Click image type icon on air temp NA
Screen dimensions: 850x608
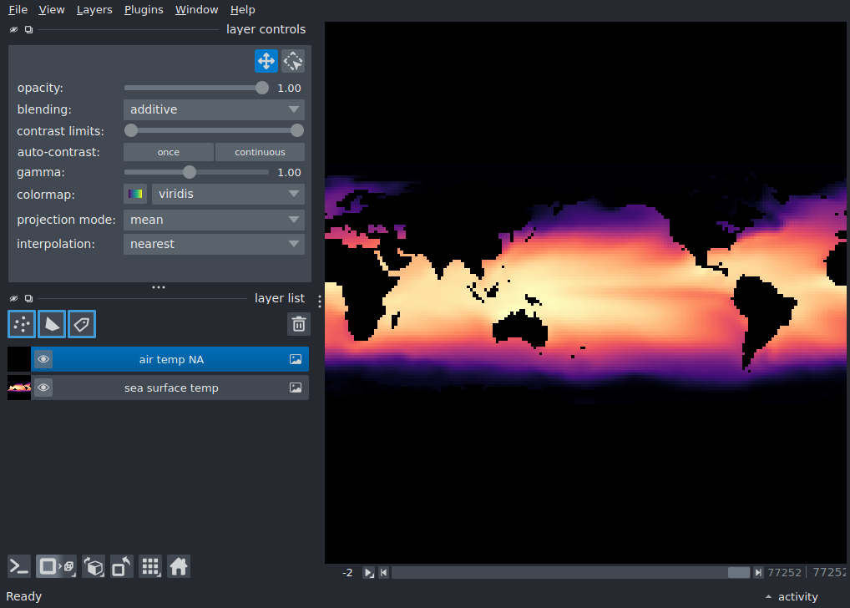[296, 360]
